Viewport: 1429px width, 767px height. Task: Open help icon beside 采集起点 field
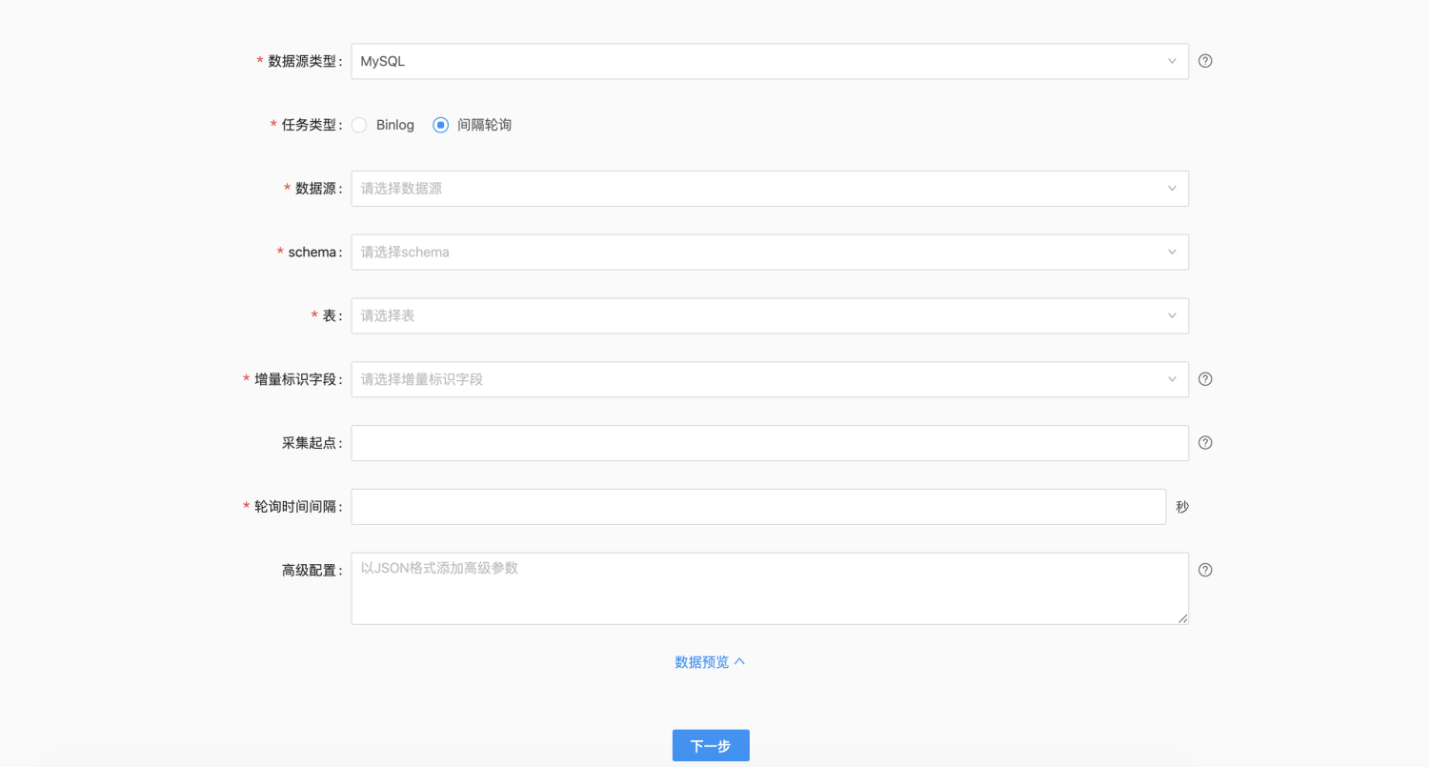click(1205, 443)
